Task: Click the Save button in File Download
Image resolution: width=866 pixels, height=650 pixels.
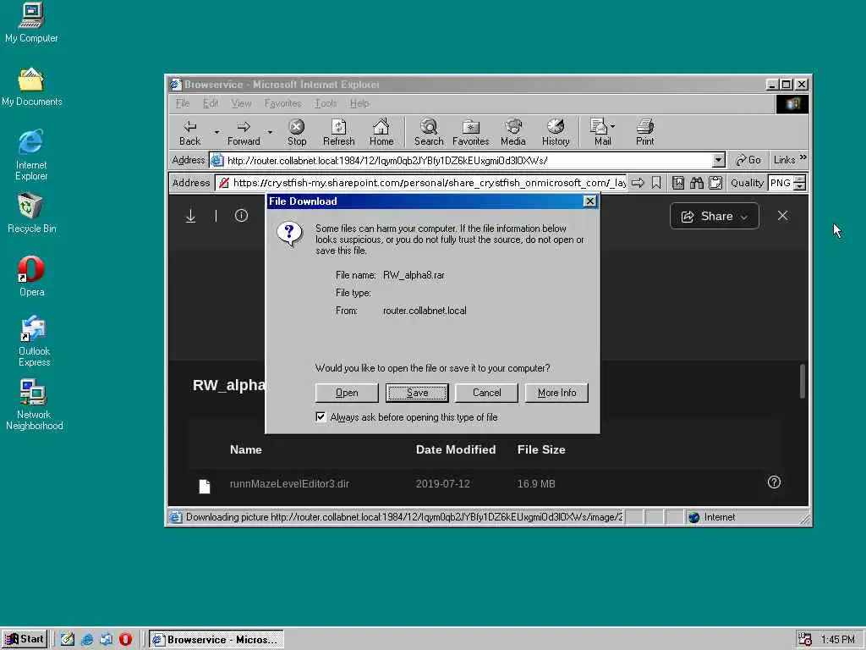Action: point(417,393)
